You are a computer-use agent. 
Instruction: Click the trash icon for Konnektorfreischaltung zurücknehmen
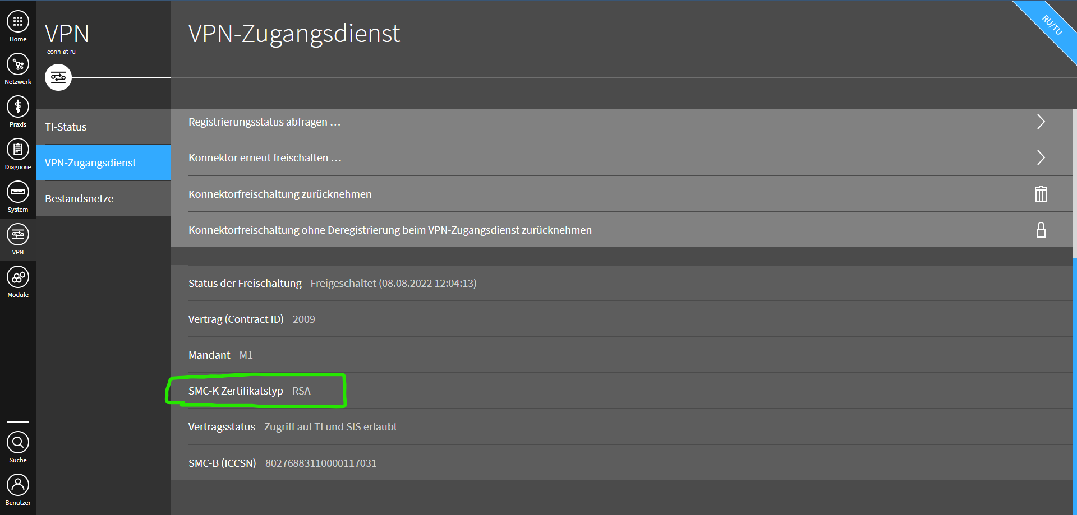(1041, 194)
